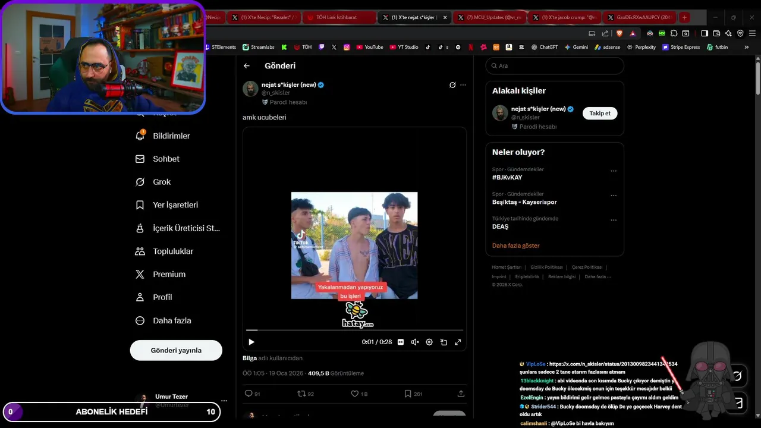Open STElements bookmark
761x428 pixels.
coord(221,47)
